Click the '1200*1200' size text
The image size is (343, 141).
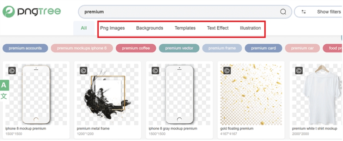pos(85,134)
